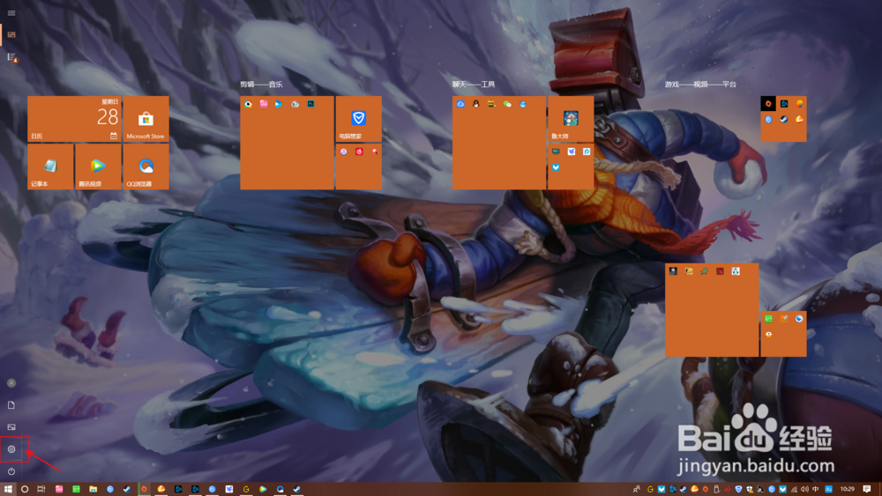
Task: Open the pink bilibili icon in 剪辑 folder
Action: [x=264, y=104]
